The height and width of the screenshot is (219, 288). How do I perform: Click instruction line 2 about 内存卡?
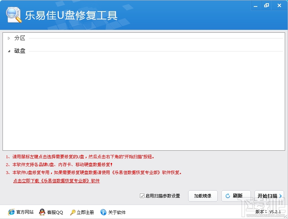click(x=59, y=165)
